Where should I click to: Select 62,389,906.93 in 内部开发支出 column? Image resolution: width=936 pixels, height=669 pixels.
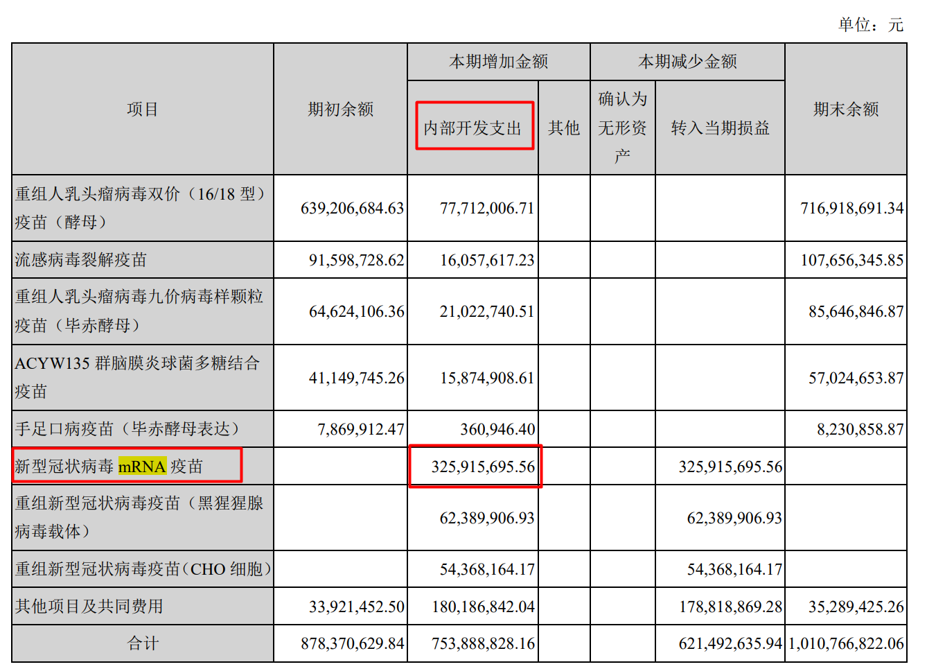(487, 518)
